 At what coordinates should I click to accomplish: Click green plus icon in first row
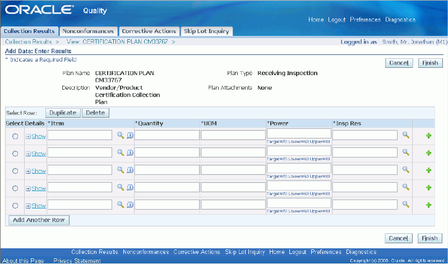click(x=428, y=136)
